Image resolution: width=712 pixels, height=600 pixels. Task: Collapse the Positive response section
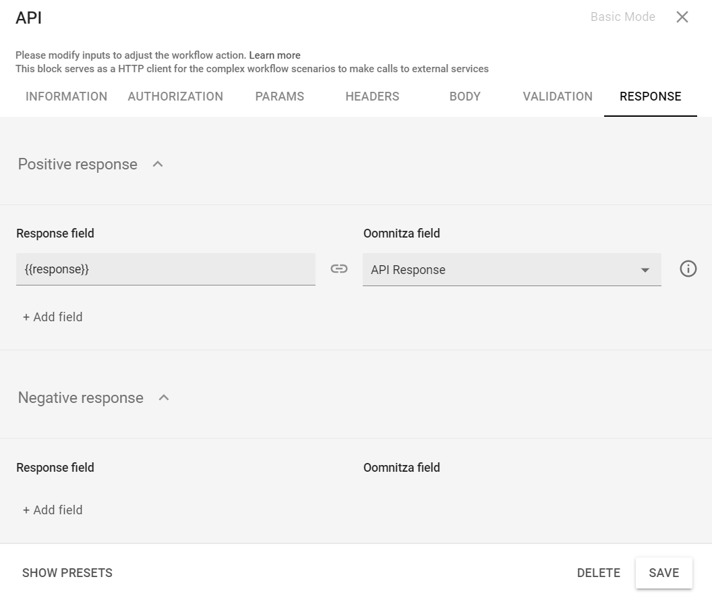click(x=158, y=164)
